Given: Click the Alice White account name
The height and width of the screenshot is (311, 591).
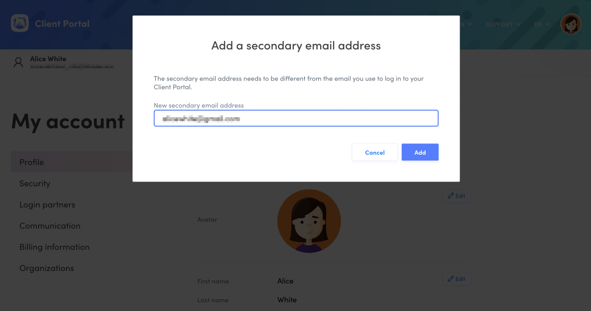Looking at the screenshot, I should [x=48, y=59].
